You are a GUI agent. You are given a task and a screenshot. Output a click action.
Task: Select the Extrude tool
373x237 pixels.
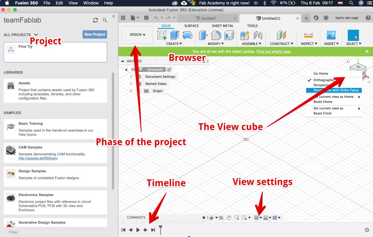coord(175,35)
